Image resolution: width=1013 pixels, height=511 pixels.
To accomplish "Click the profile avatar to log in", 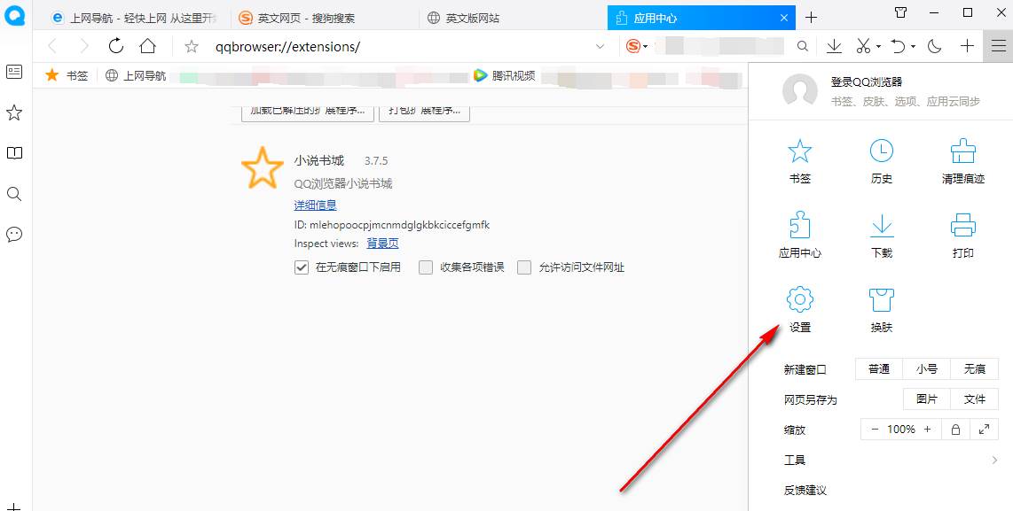I will (800, 90).
